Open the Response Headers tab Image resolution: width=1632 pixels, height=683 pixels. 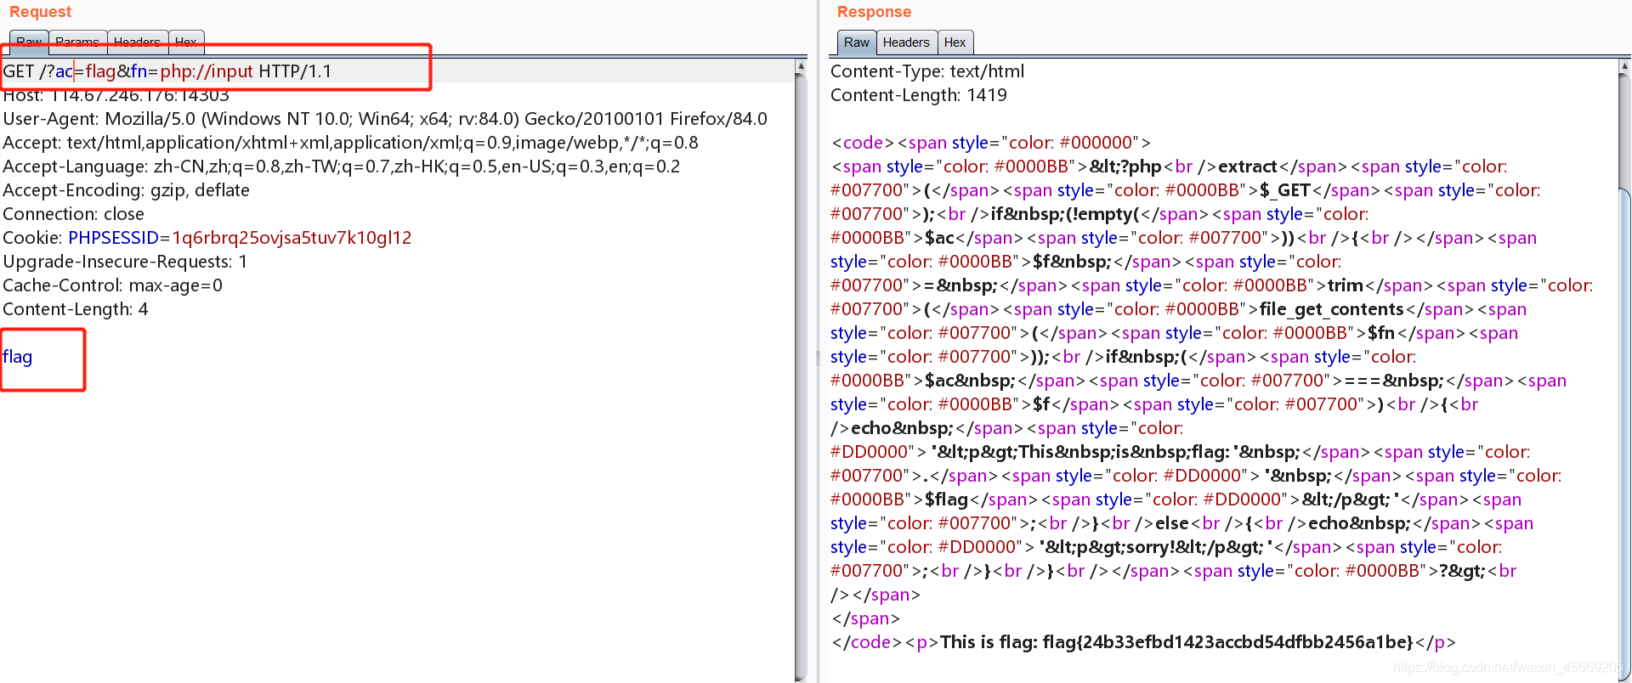click(x=906, y=42)
